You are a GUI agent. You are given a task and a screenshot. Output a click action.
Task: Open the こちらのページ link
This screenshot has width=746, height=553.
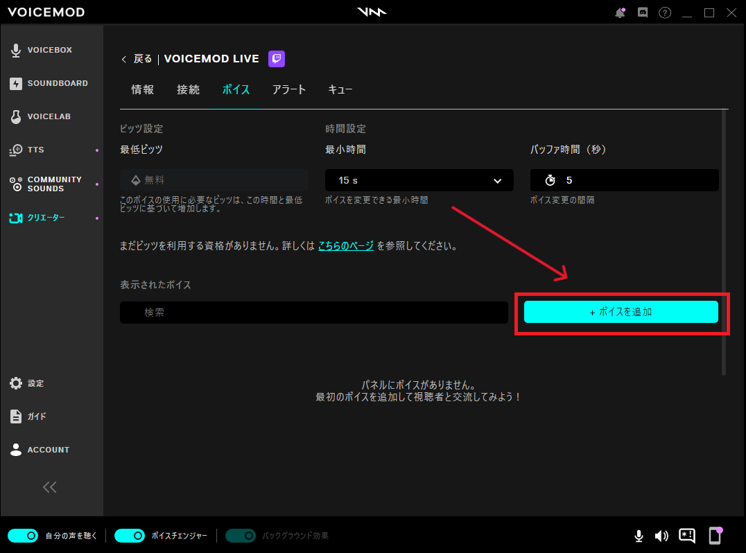[346, 246]
